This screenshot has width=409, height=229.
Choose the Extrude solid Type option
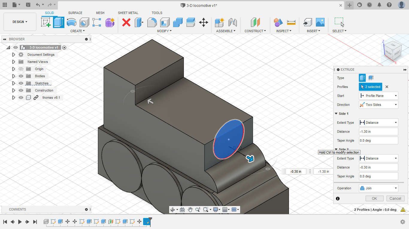point(362,78)
